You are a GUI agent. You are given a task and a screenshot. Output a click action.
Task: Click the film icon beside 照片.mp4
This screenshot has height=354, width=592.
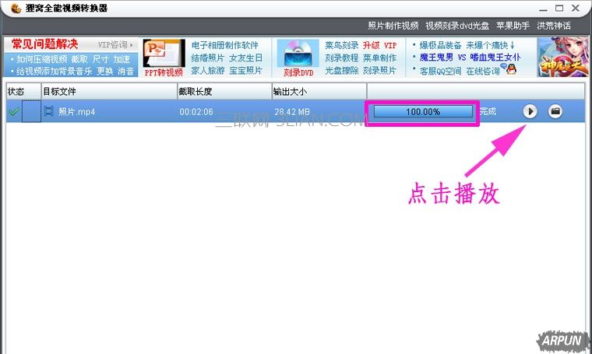tap(49, 111)
